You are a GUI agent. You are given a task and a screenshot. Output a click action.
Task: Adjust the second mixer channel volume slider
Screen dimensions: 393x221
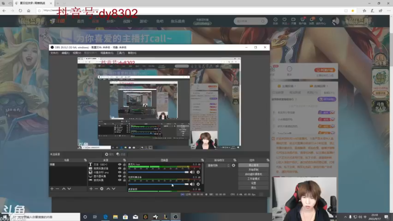[158, 184]
